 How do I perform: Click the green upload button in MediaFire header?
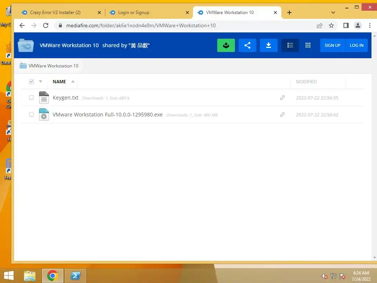pos(226,45)
